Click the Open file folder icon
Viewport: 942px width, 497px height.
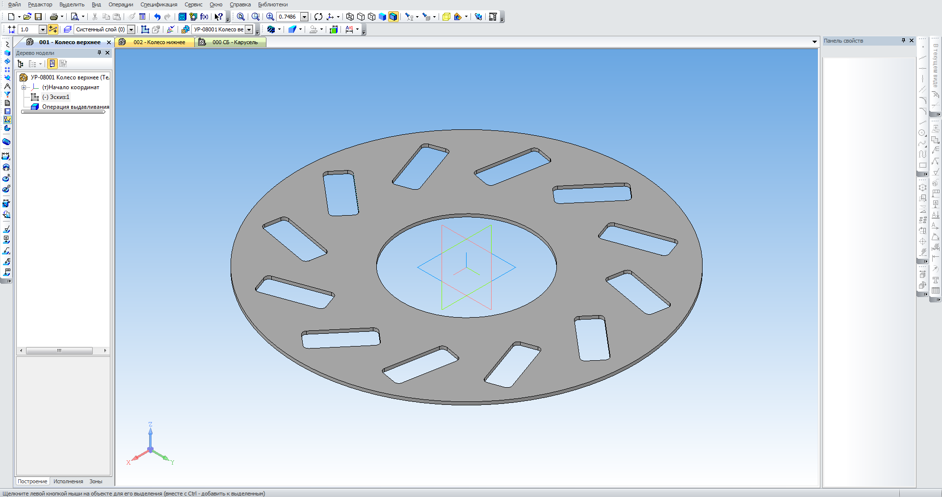pos(27,17)
